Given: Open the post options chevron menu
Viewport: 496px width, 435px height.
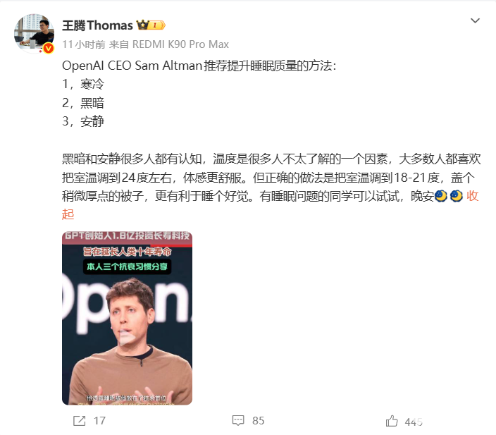Looking at the screenshot, I should click(x=475, y=21).
